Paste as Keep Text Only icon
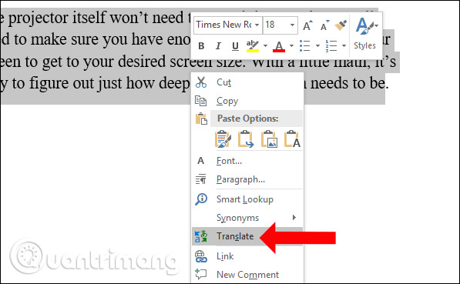Screen dimensions: 460x284 [x=292, y=139]
